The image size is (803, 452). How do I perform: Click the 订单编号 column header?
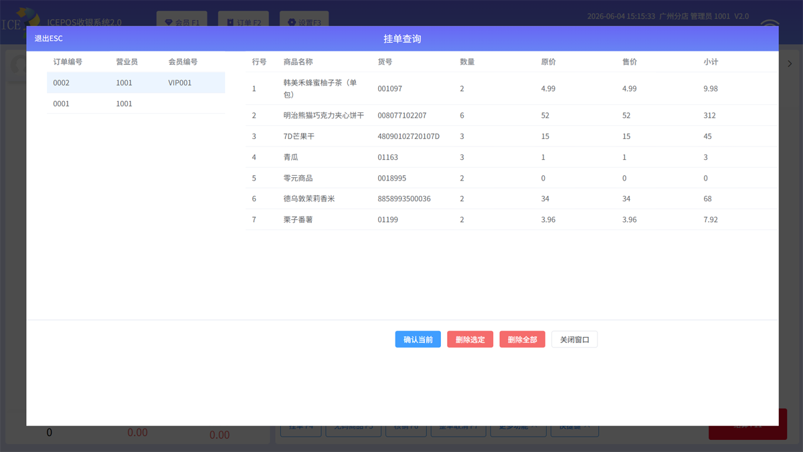(x=68, y=62)
